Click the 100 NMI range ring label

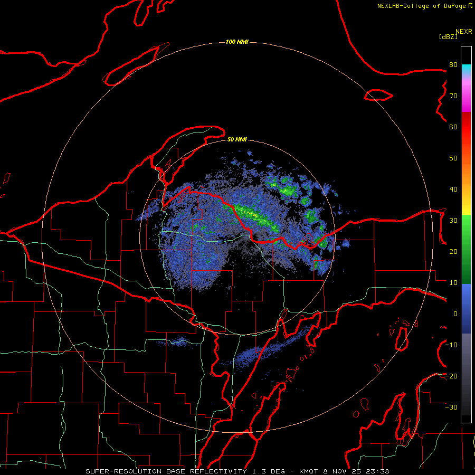(237, 42)
